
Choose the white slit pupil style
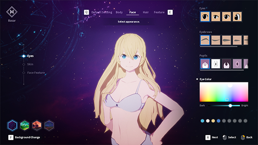point(216,64)
